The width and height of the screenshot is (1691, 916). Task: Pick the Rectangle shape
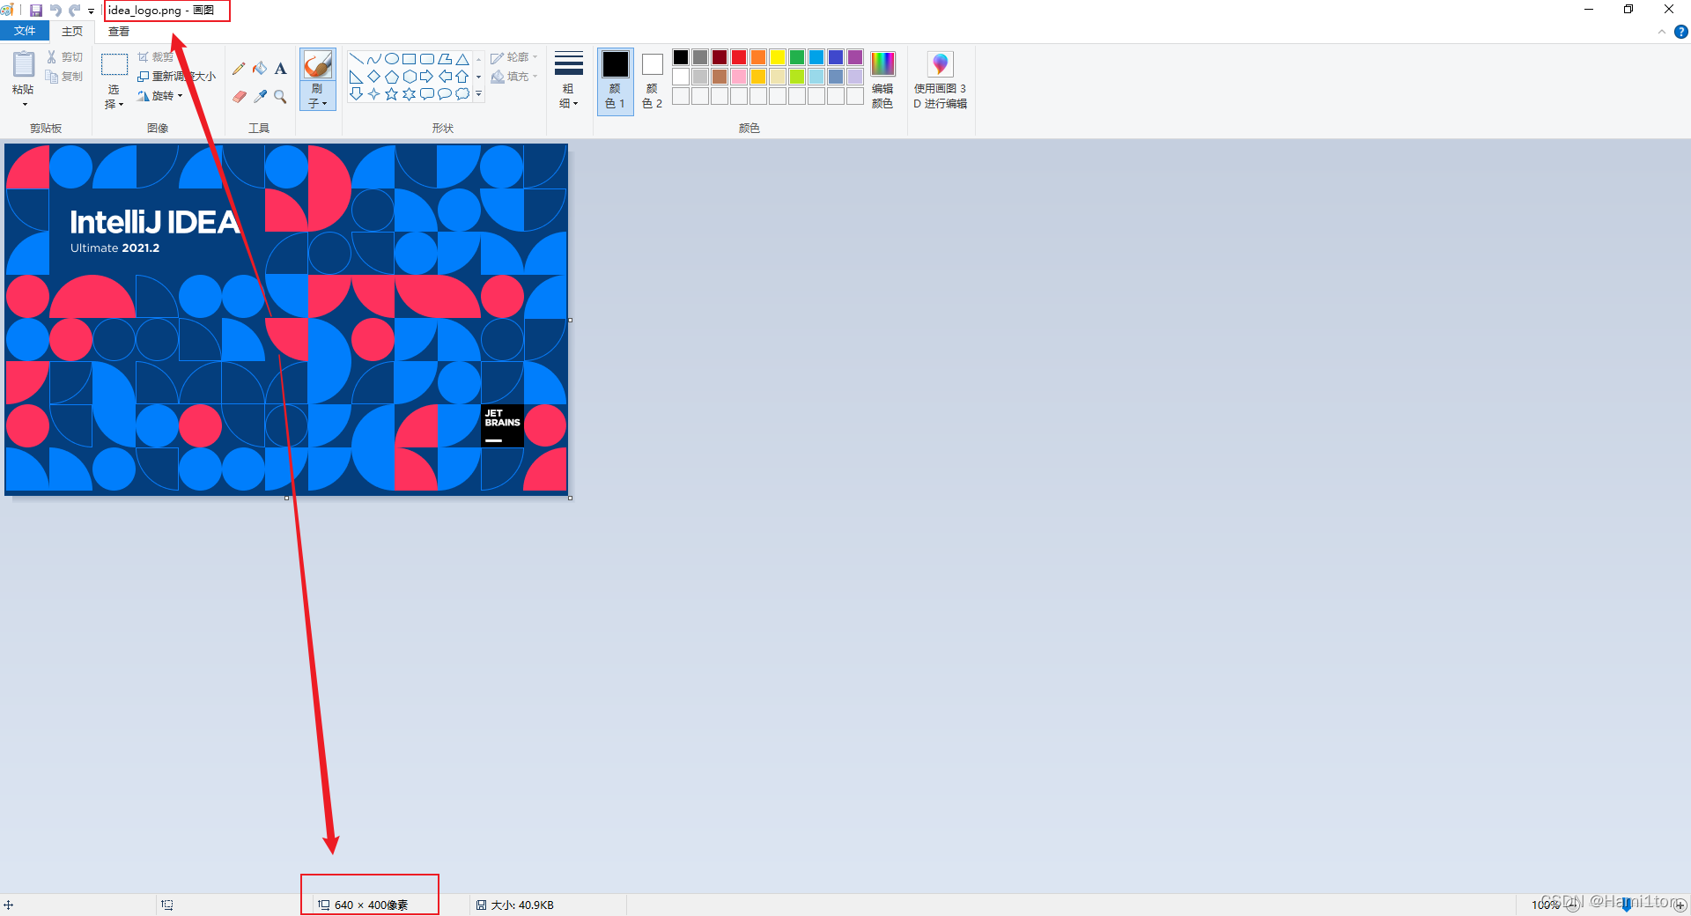click(409, 59)
